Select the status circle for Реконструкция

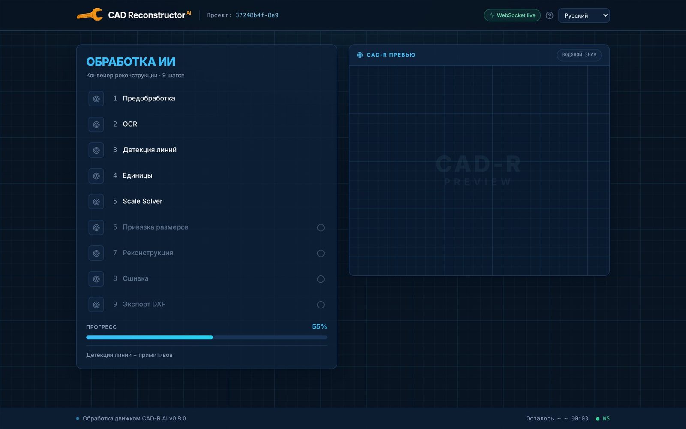pyautogui.click(x=321, y=253)
